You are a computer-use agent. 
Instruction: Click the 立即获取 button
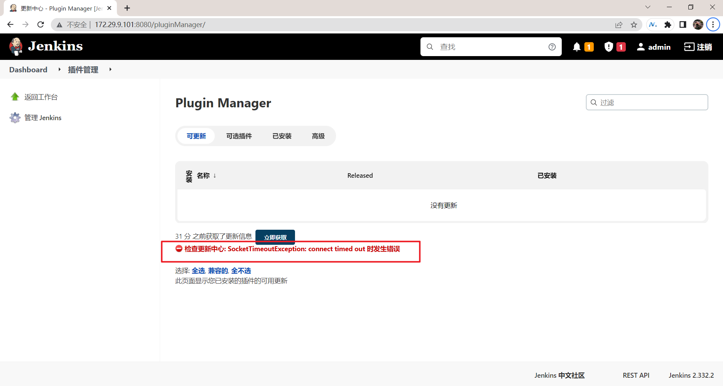point(275,237)
